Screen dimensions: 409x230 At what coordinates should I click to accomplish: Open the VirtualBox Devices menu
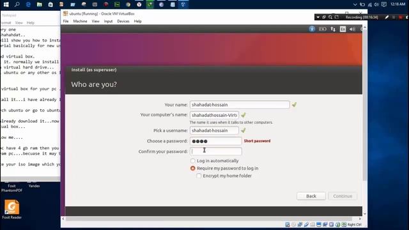(x=123, y=21)
